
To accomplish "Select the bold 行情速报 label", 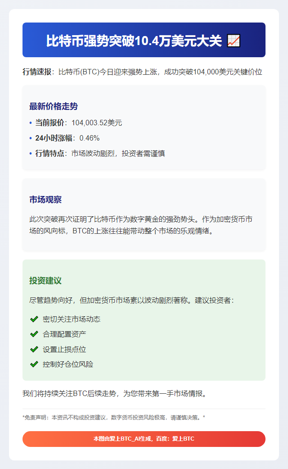I will [x=37, y=72].
